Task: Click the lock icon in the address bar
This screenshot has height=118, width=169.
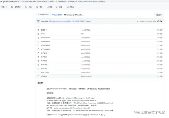Action: pos(1,2)
